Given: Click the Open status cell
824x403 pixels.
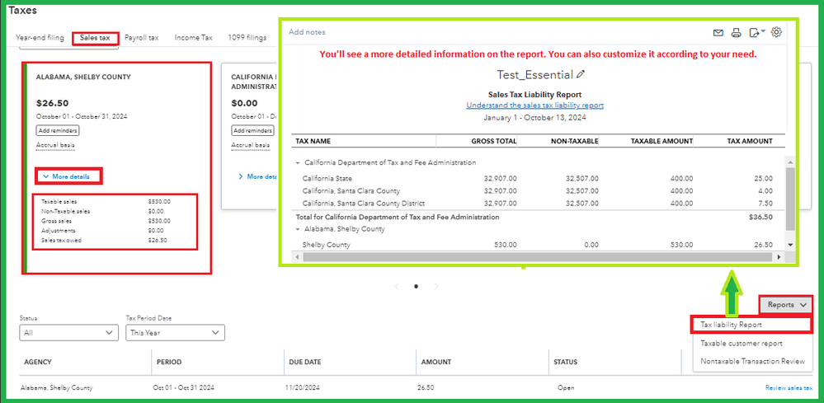Looking at the screenshot, I should 566,388.
